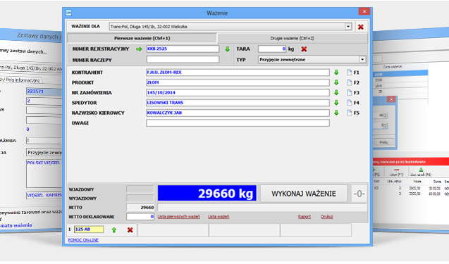Image resolution: width=449 pixels, height=264 pixels.
Task: Open the Lista pierwszych ważeń link
Action: click(x=179, y=217)
